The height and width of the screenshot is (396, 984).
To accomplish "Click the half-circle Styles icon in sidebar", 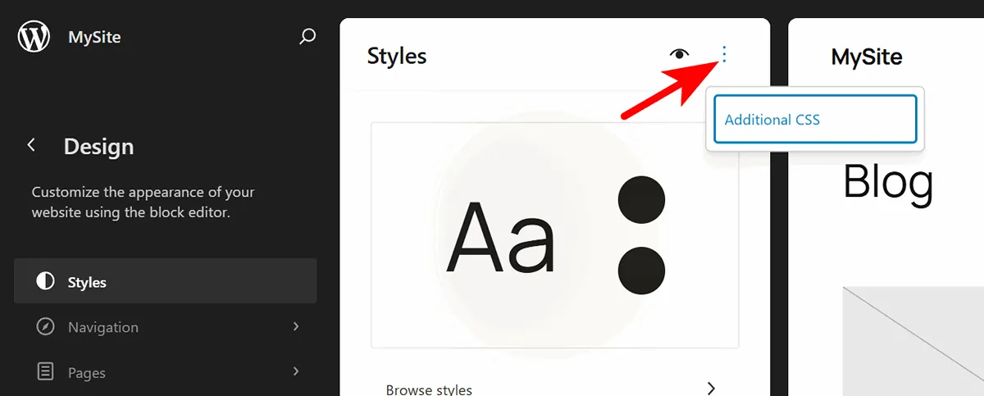I will pyautogui.click(x=46, y=282).
